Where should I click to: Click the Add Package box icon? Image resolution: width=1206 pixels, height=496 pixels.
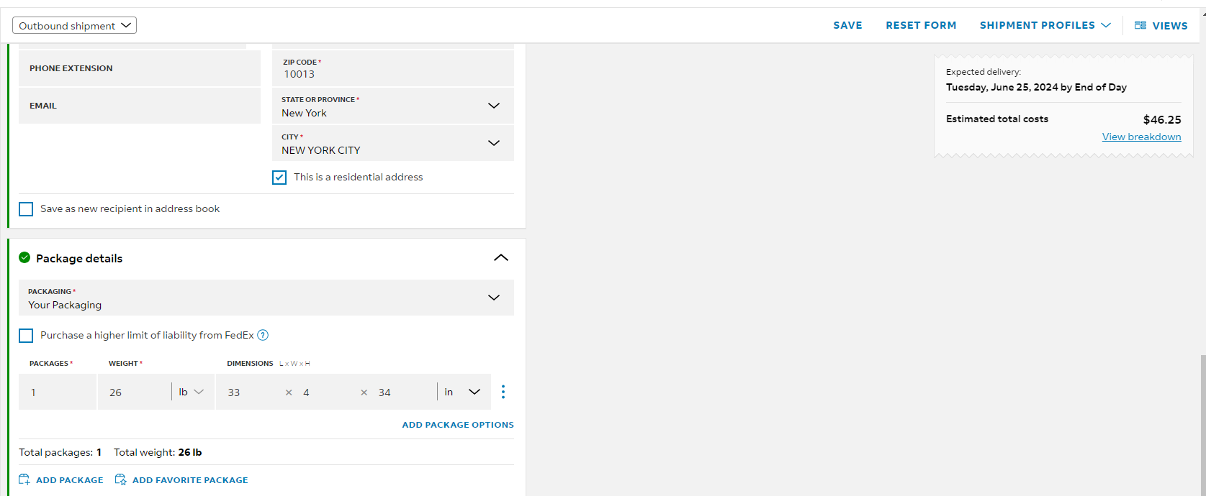(24, 479)
